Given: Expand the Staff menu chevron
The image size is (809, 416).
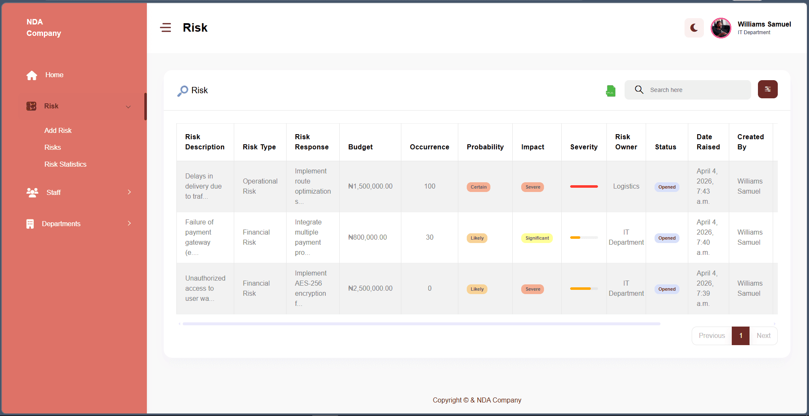Looking at the screenshot, I should click(x=129, y=192).
